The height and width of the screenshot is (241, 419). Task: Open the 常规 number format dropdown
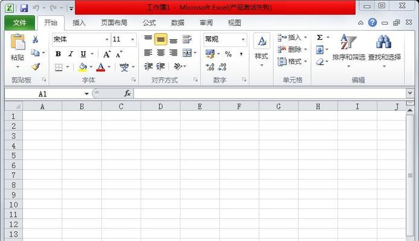click(x=243, y=39)
